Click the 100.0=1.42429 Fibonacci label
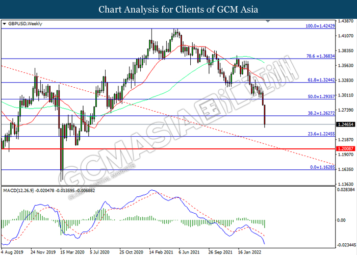 point(320,26)
